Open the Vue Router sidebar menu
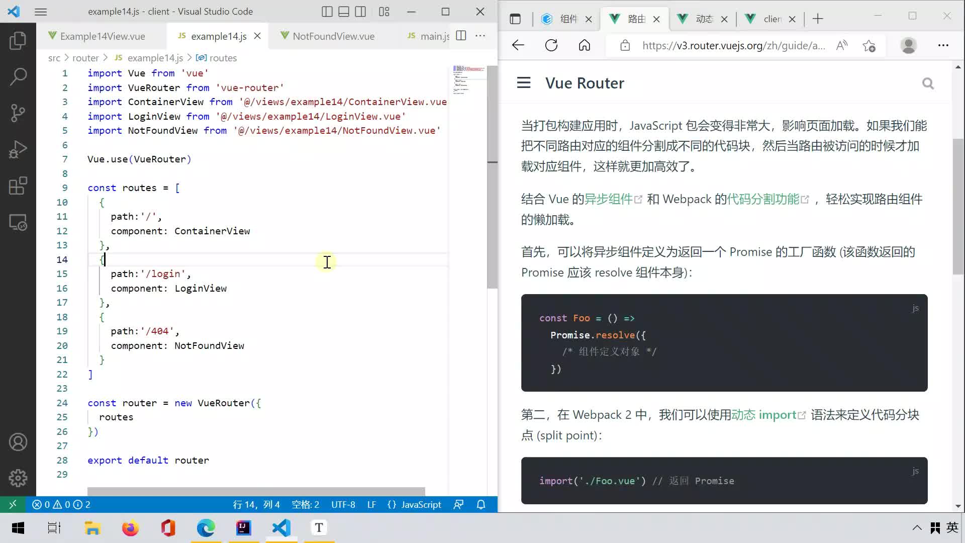This screenshot has width=965, height=543. pyautogui.click(x=524, y=82)
